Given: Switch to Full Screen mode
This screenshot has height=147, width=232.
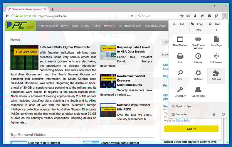Looking at the screenshot, I should pos(216,59).
